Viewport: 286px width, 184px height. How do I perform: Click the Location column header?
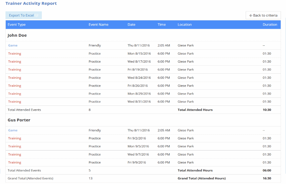click(185, 25)
